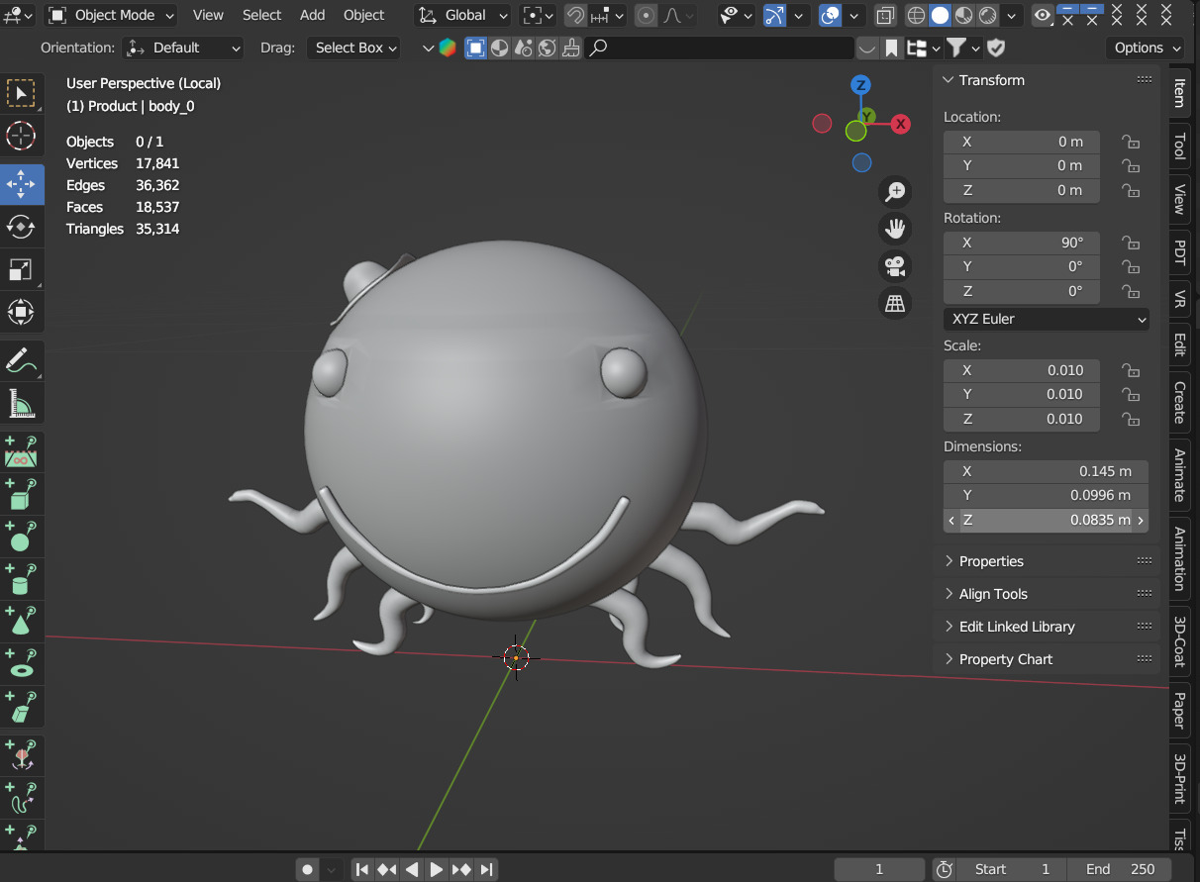This screenshot has height=882, width=1200.
Task: Click the bookmark icon next to search
Action: (892, 48)
